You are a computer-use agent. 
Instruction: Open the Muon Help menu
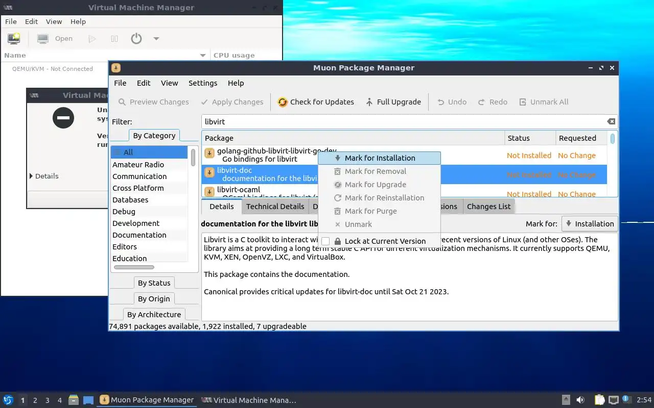click(236, 83)
